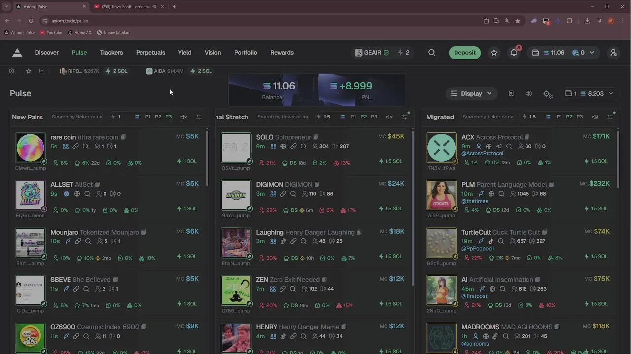Click search icon on ALLSET row

pos(87,194)
